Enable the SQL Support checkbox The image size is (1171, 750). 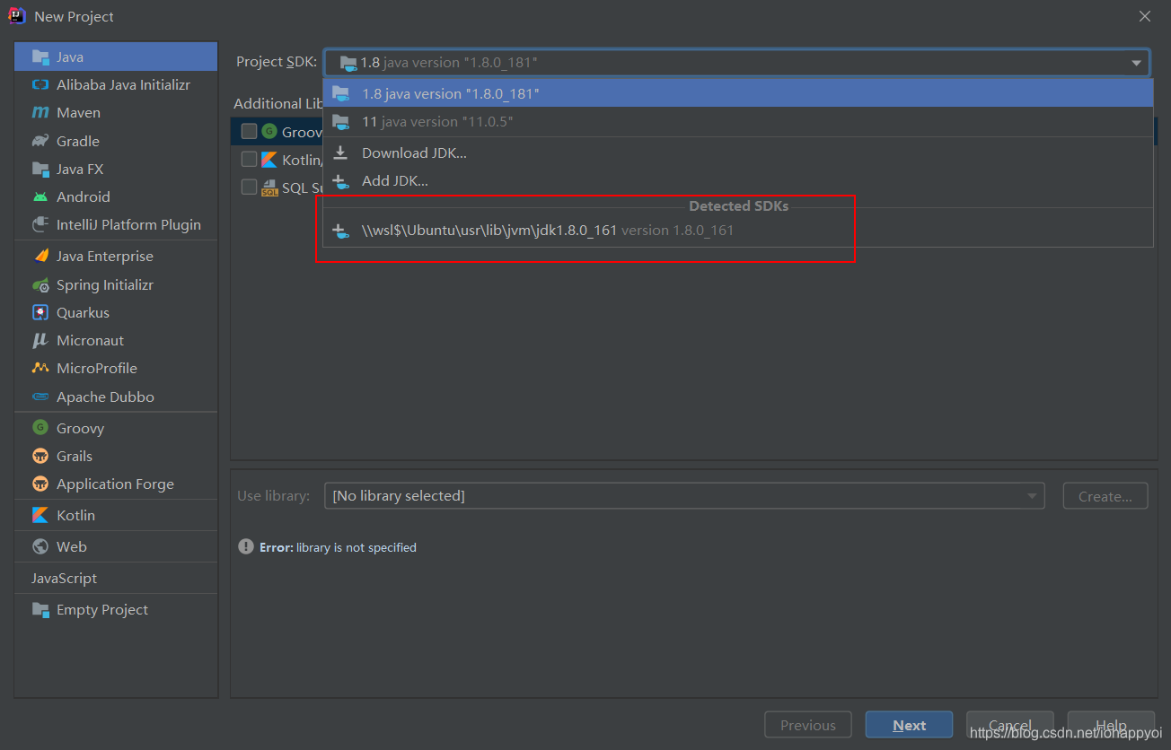click(249, 187)
